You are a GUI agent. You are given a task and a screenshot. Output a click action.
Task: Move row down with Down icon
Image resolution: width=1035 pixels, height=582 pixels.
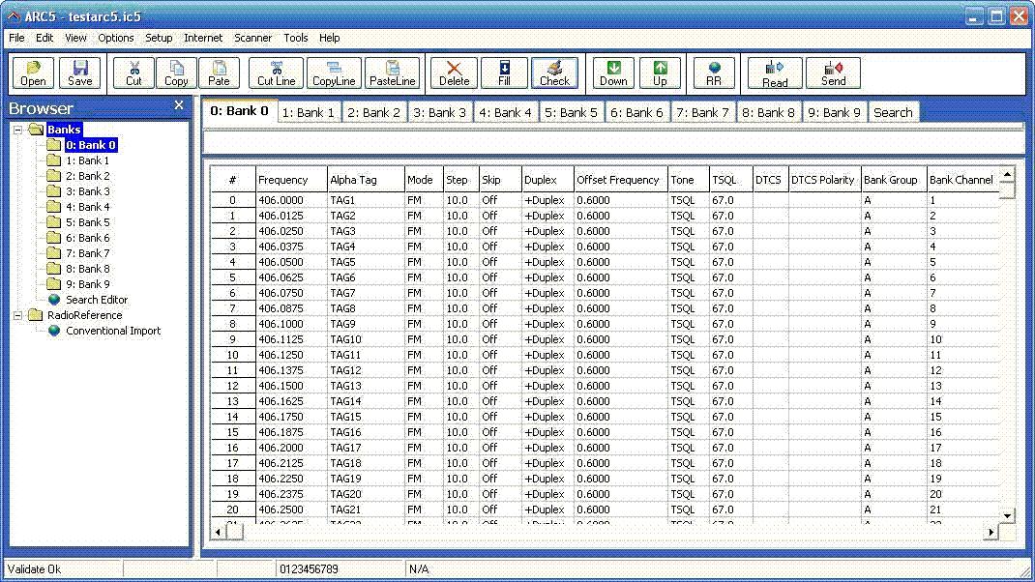(x=613, y=73)
